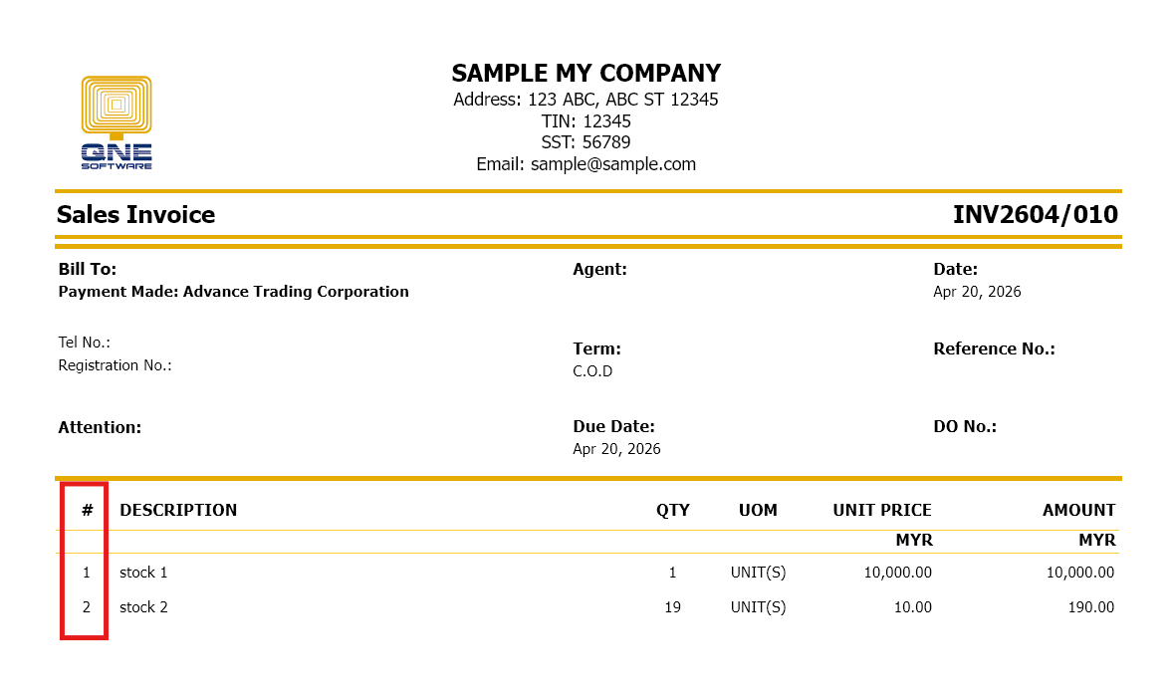Click the Agent field label
Image resolution: width=1170 pixels, height=694 pixels.
599,269
